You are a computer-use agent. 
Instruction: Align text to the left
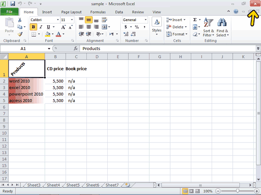tap(81, 27)
